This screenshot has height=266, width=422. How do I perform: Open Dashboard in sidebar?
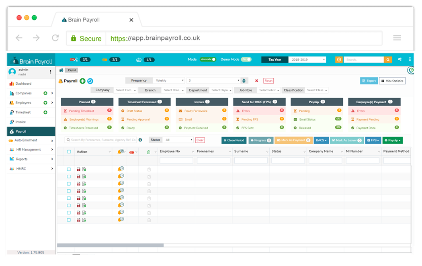31,84
